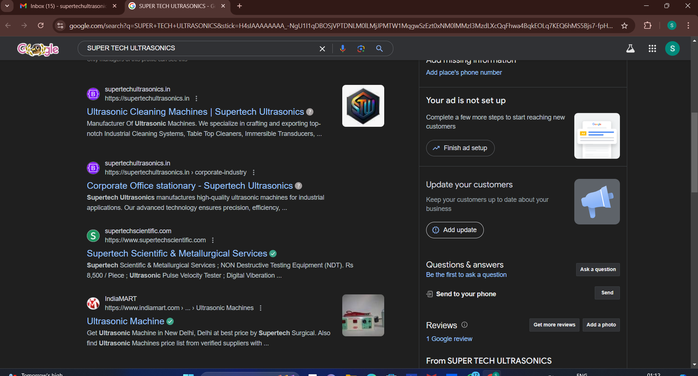The height and width of the screenshot is (376, 698).
Task: Click the megaphone update illustration
Action: [597, 201]
